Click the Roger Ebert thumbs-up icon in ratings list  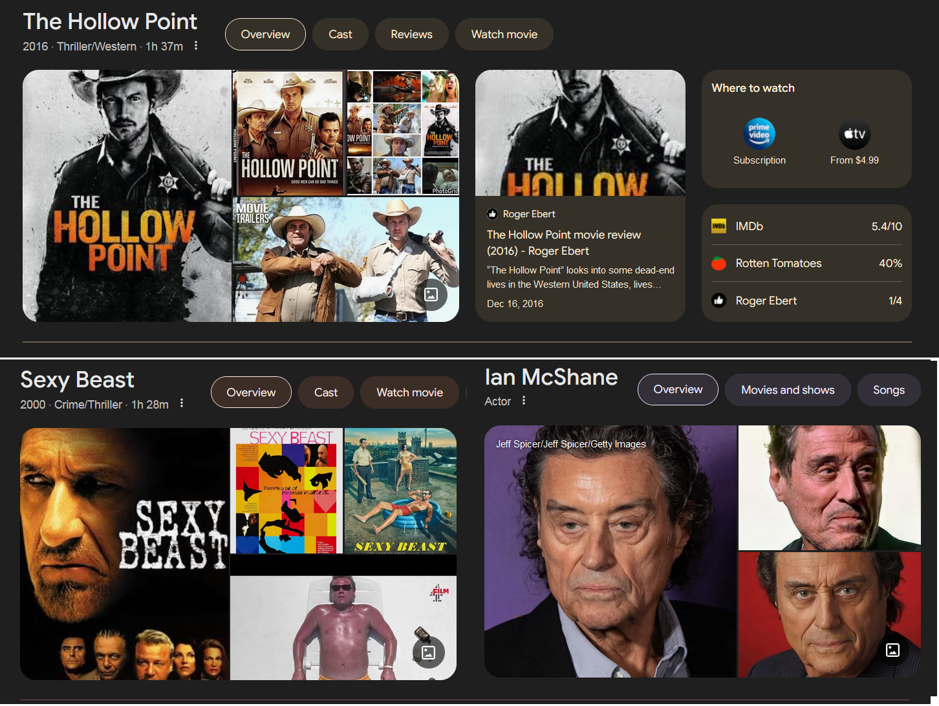pyautogui.click(x=718, y=300)
